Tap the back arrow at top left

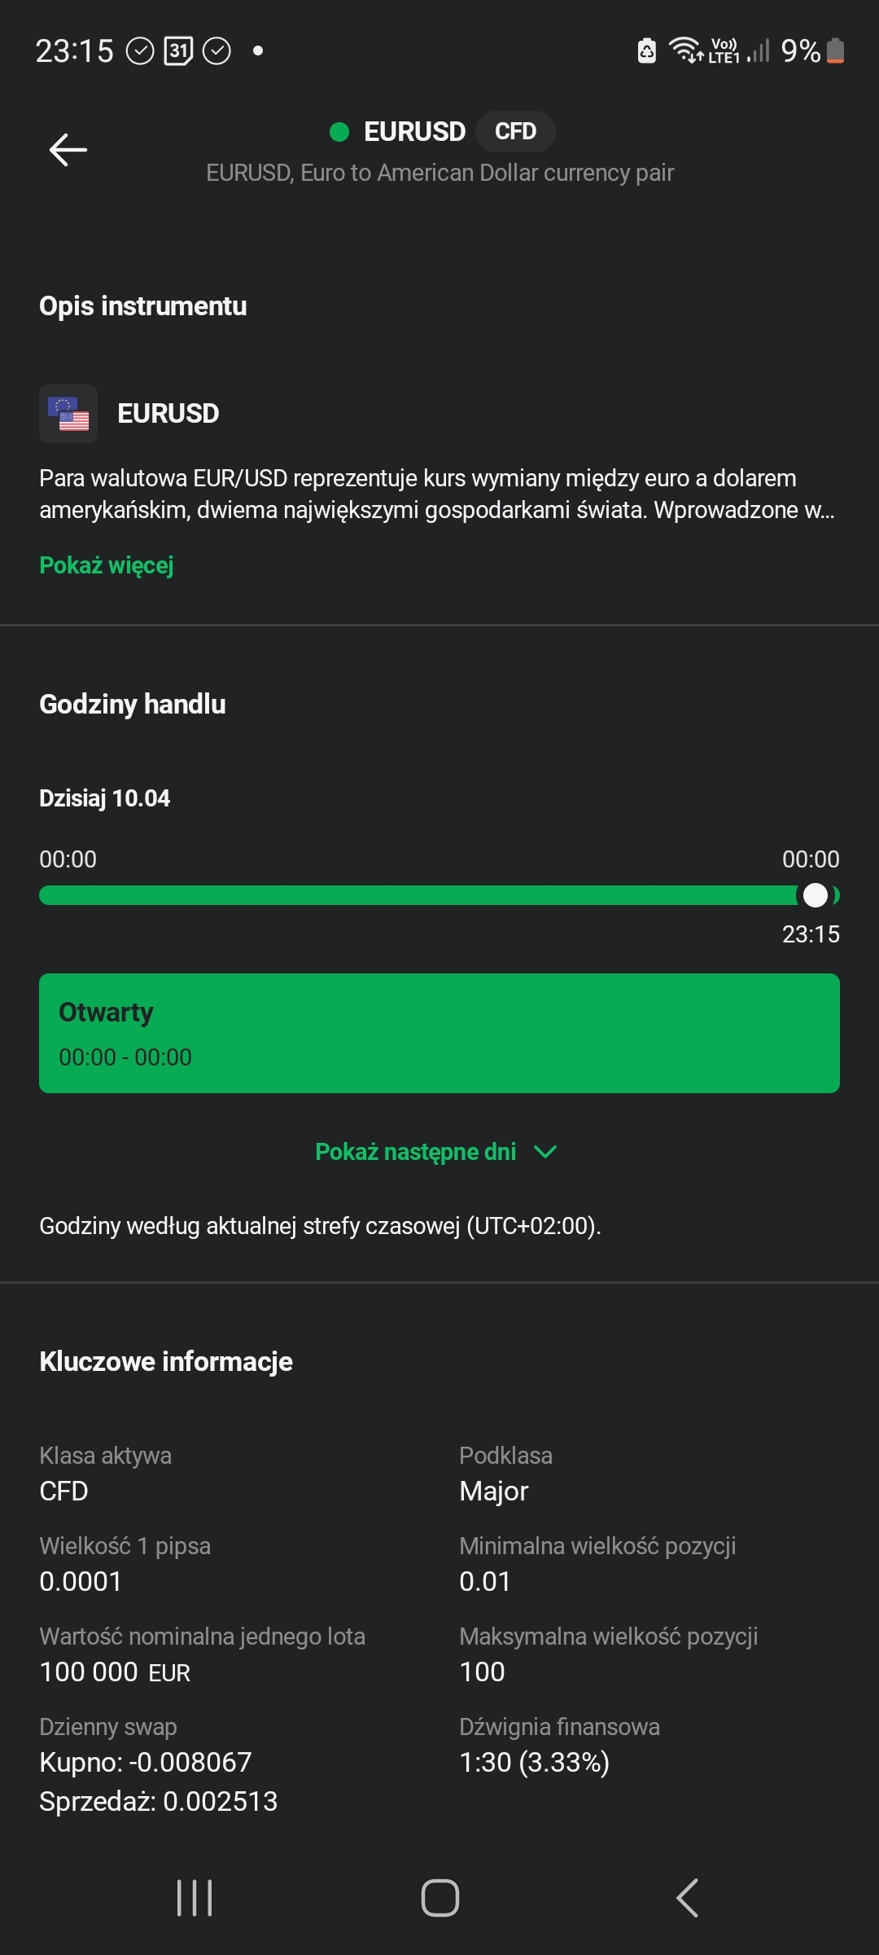(x=68, y=150)
